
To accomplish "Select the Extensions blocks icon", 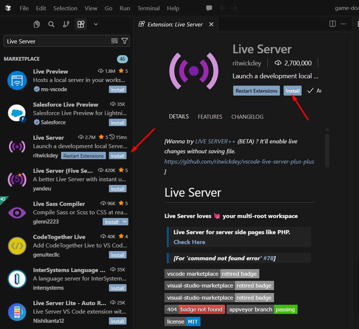I will coord(81,24).
